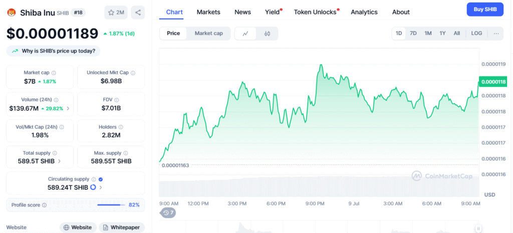
Task: Click the main price $0.00001189
Action: click(x=52, y=33)
